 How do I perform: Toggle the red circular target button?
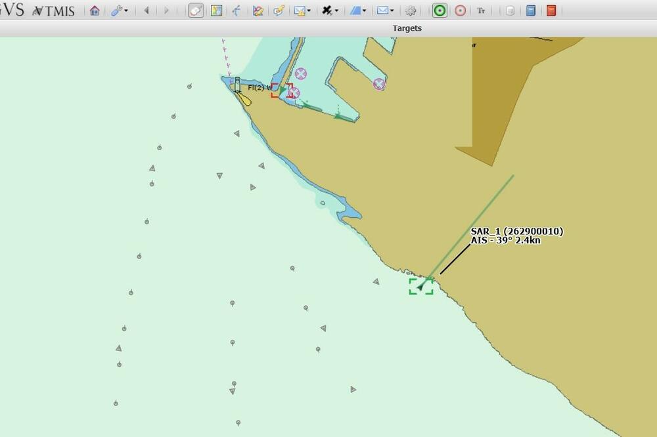(461, 10)
